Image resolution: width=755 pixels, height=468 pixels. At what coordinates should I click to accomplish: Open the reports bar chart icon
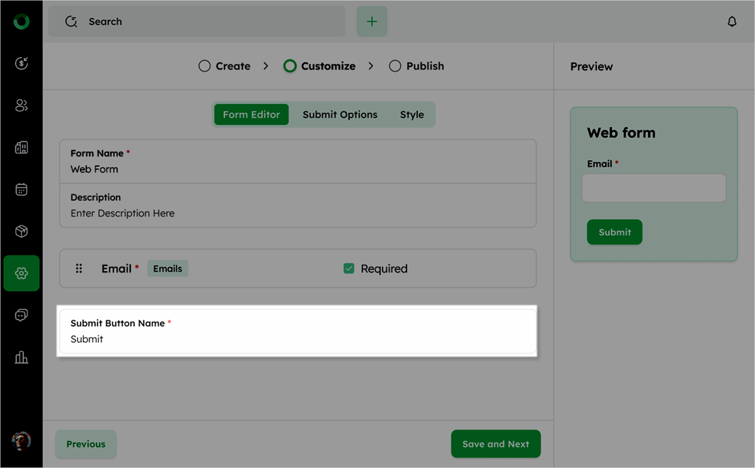(x=21, y=357)
